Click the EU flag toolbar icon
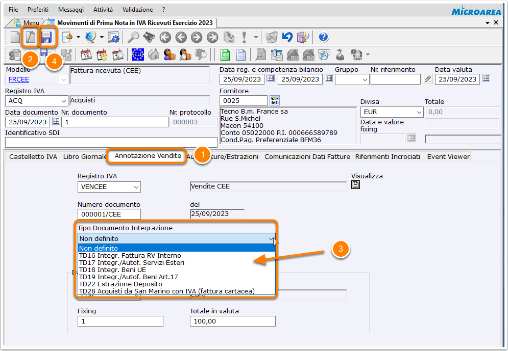The image size is (508, 351). pos(138,55)
